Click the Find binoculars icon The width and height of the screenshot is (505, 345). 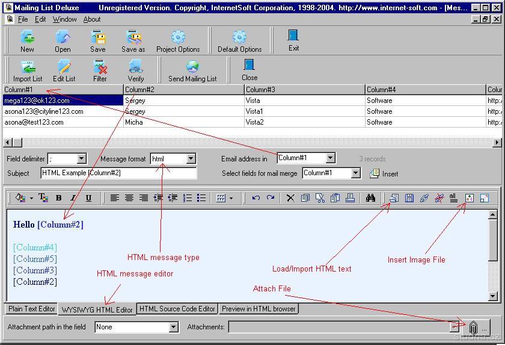(x=370, y=198)
